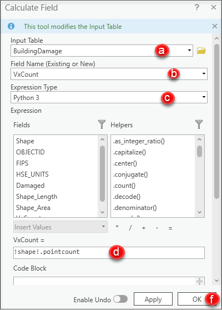Open the Field Name dropdown
The width and height of the screenshot is (222, 310).
click(204, 74)
